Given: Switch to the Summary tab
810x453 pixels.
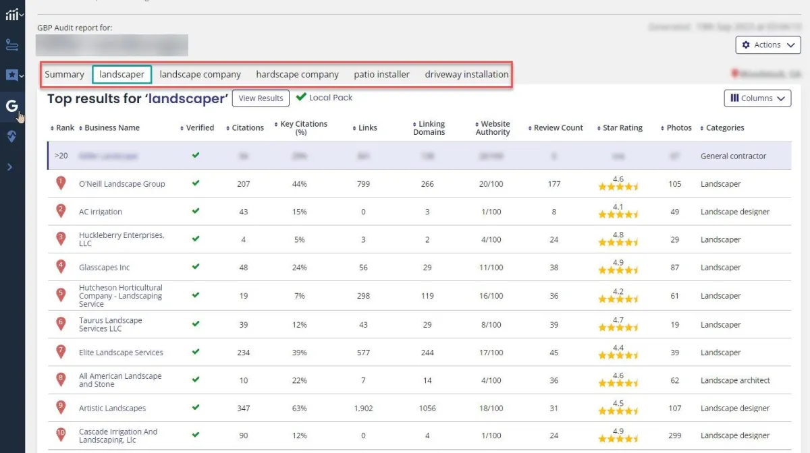Looking at the screenshot, I should pyautogui.click(x=64, y=75).
